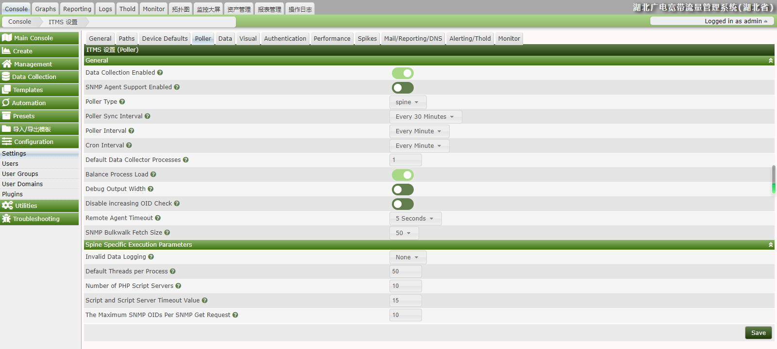Open the Graphs top tab
Image resolution: width=777 pixels, height=349 pixels.
tap(45, 9)
